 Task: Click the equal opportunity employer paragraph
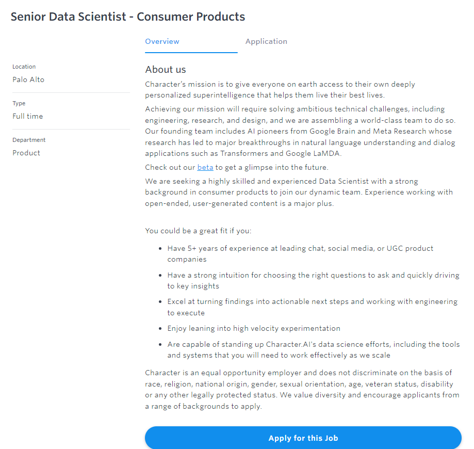tap(302, 389)
